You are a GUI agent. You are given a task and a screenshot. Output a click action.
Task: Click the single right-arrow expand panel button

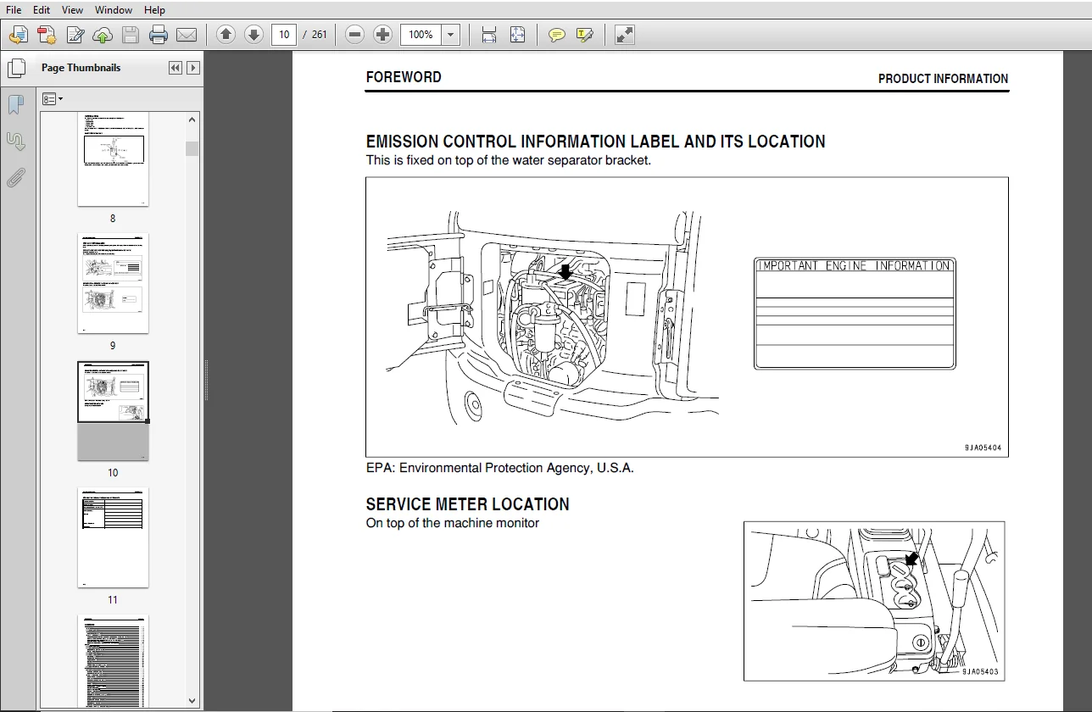pos(193,68)
